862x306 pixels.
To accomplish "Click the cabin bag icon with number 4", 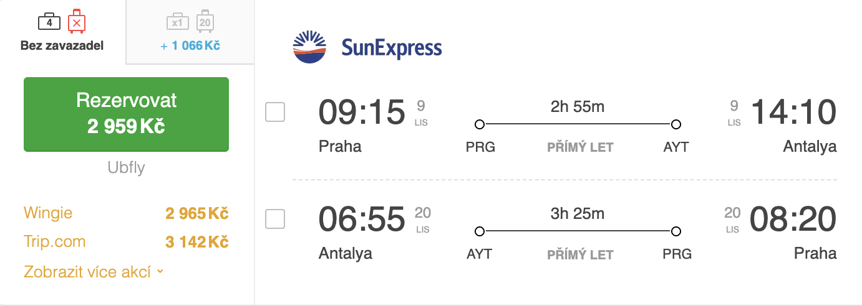I will click(x=49, y=22).
